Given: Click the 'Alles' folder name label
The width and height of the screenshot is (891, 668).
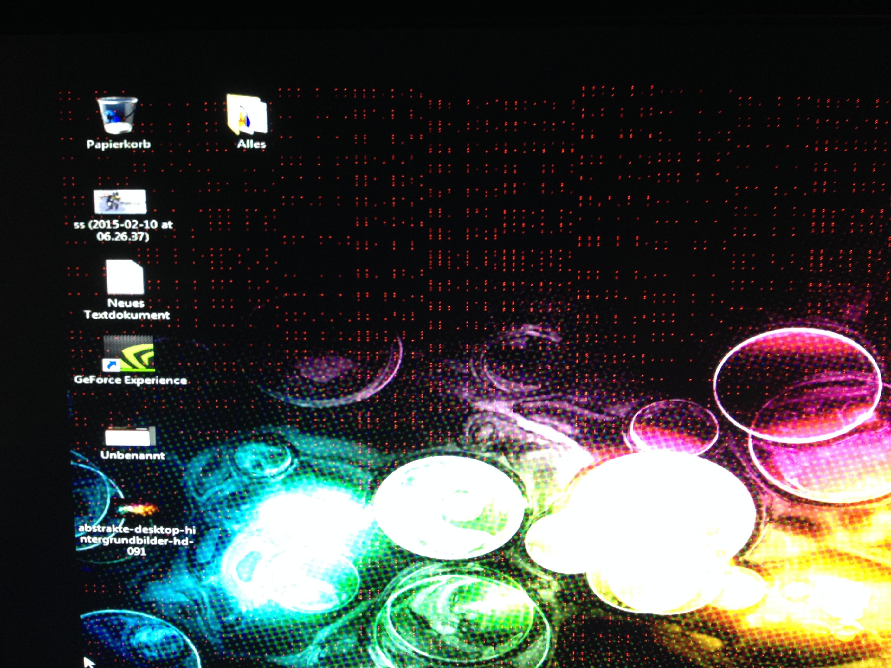Looking at the screenshot, I should click(251, 144).
